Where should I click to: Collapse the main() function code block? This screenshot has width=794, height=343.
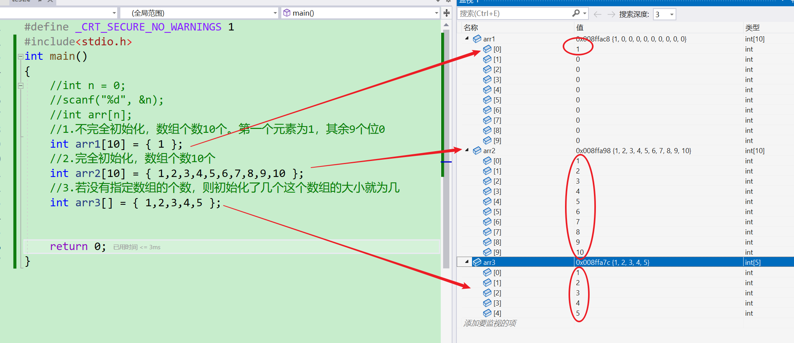(x=21, y=56)
